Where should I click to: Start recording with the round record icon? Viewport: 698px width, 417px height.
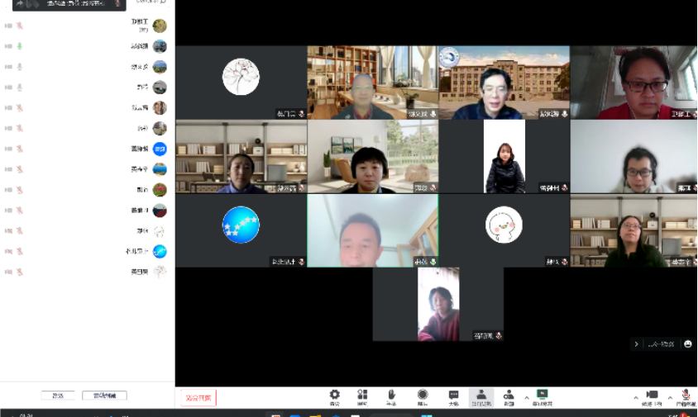pos(423,396)
